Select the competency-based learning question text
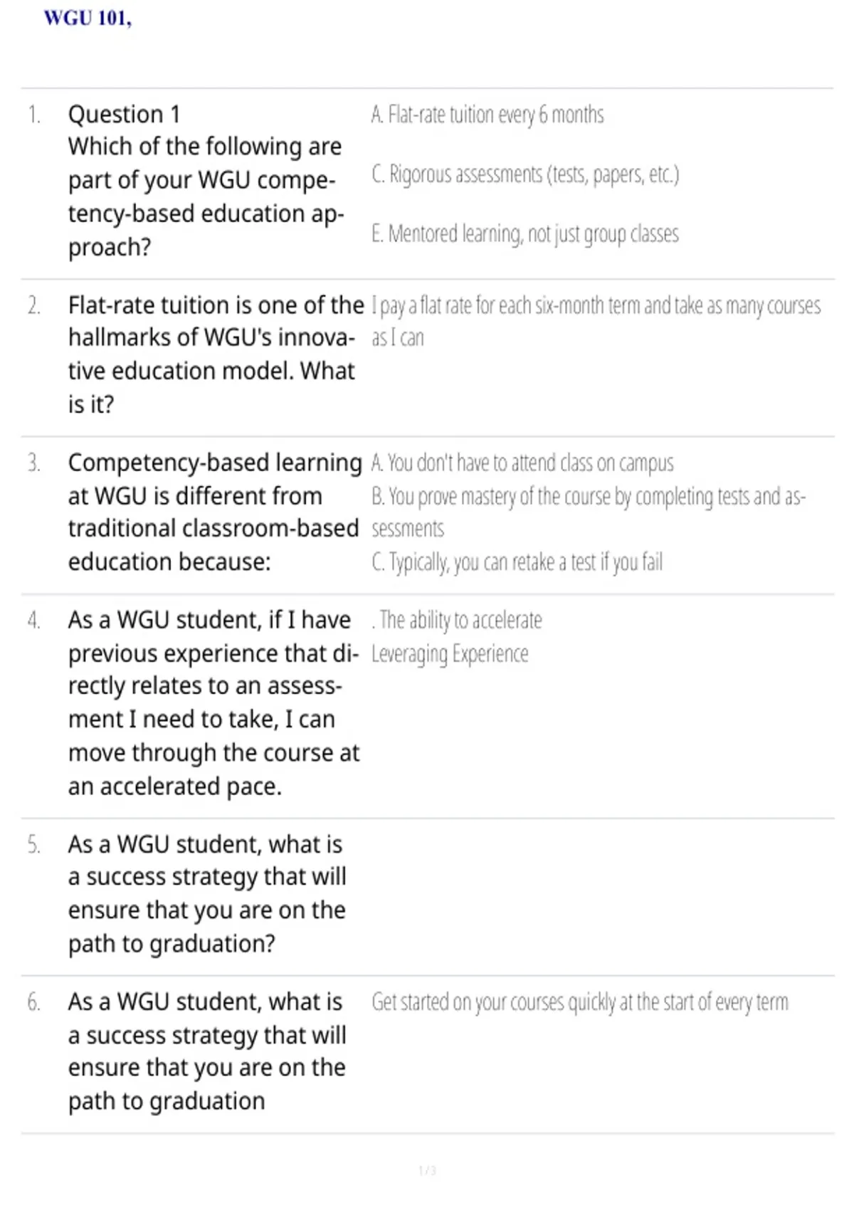The width and height of the screenshot is (854, 1210). click(x=215, y=512)
